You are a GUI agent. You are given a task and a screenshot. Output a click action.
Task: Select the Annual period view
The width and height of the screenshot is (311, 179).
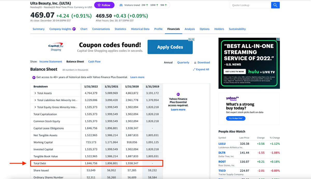pos(168,62)
